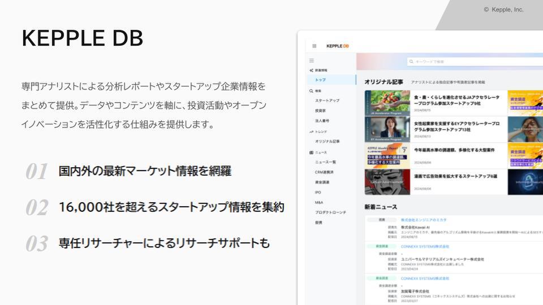Select IPO in the sidebar
The width and height of the screenshot is (543, 305).
[x=318, y=192]
